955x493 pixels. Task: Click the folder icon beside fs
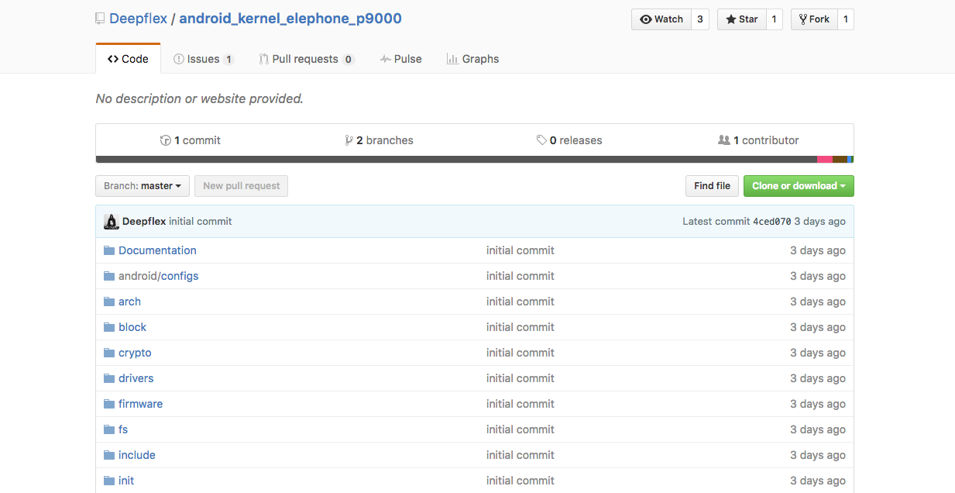point(109,429)
